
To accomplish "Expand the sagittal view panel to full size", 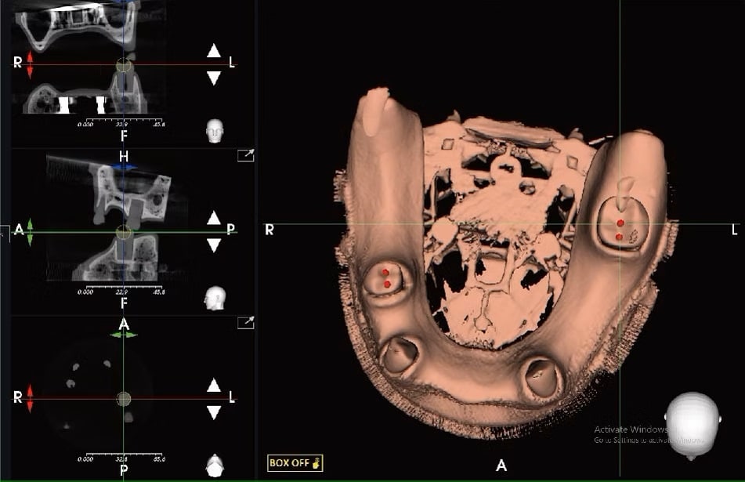I will coord(246,156).
